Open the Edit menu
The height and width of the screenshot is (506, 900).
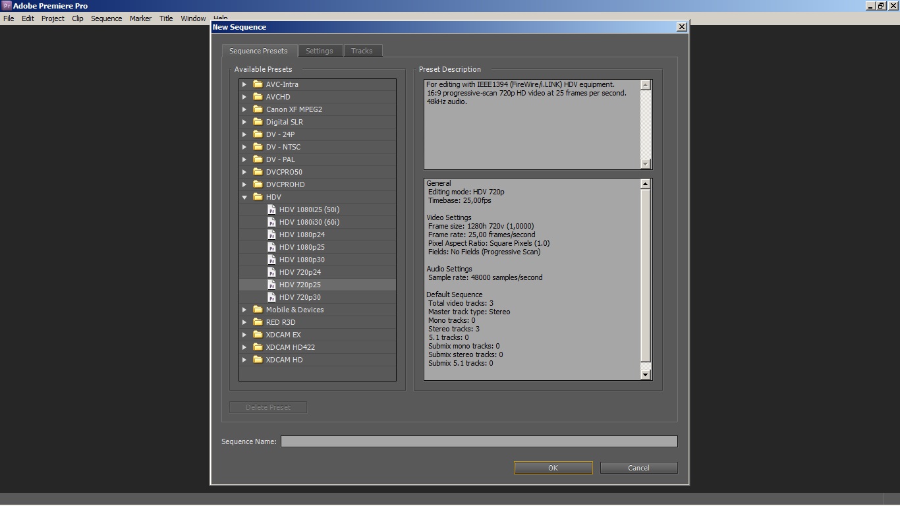coord(28,18)
